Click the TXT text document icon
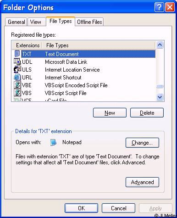 click(x=17, y=54)
